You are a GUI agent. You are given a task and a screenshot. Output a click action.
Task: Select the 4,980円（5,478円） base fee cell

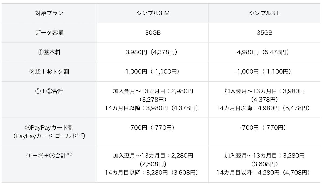coord(265,52)
